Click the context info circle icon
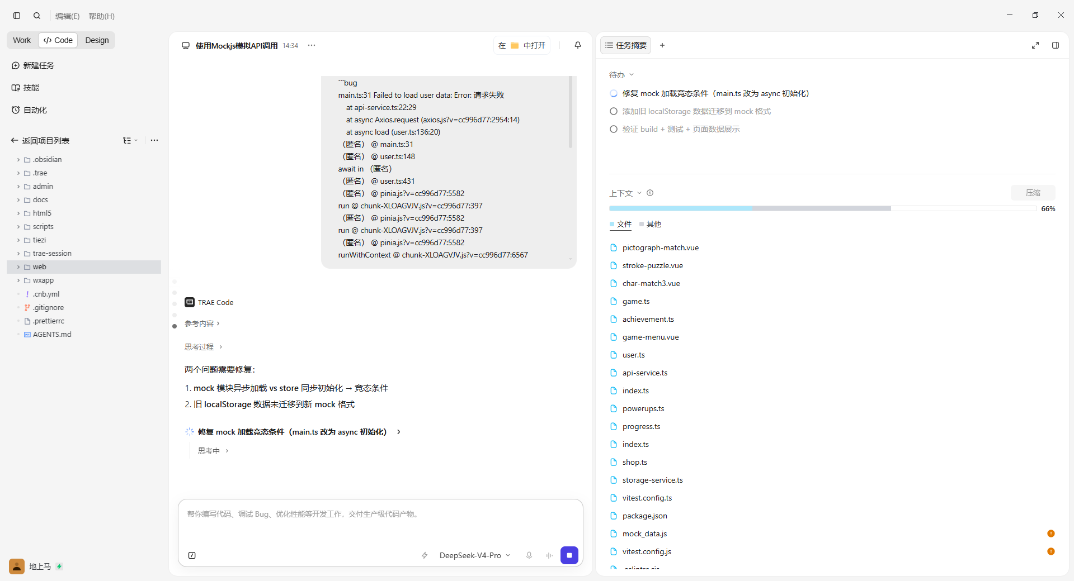Image resolution: width=1074 pixels, height=581 pixels. click(650, 193)
